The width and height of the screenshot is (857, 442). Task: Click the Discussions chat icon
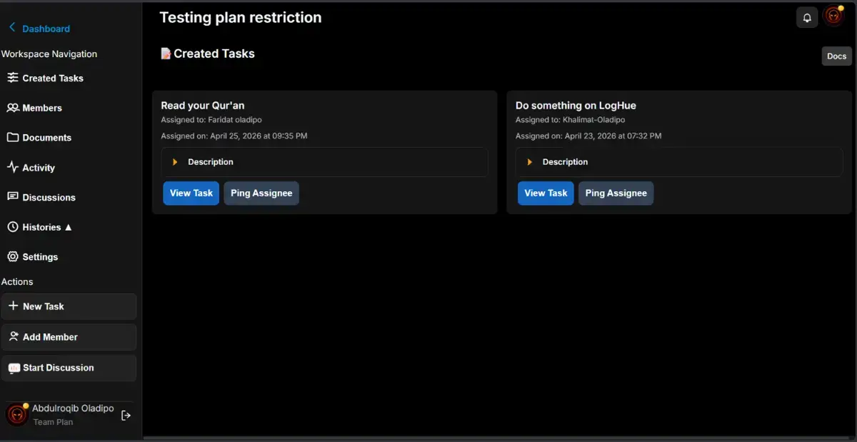13,197
